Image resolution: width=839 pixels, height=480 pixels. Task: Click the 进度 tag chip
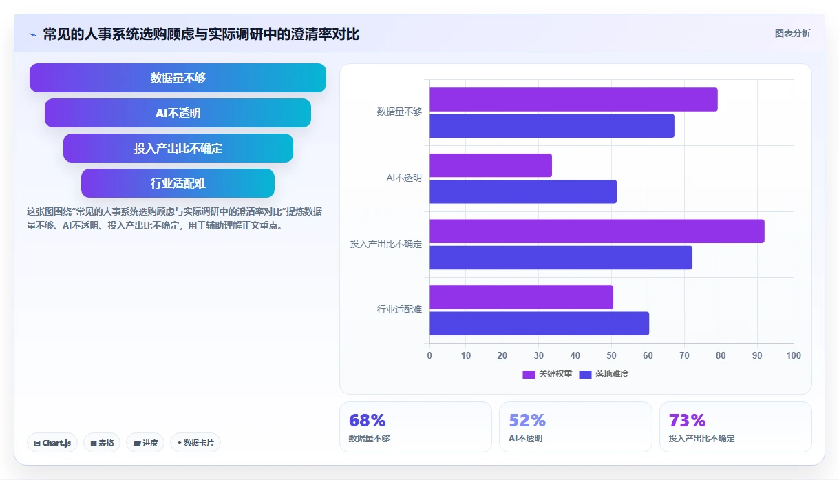(x=145, y=443)
